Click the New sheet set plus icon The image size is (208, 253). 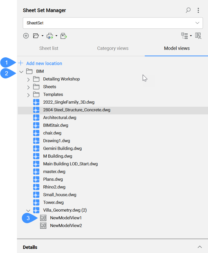(x=26, y=36)
